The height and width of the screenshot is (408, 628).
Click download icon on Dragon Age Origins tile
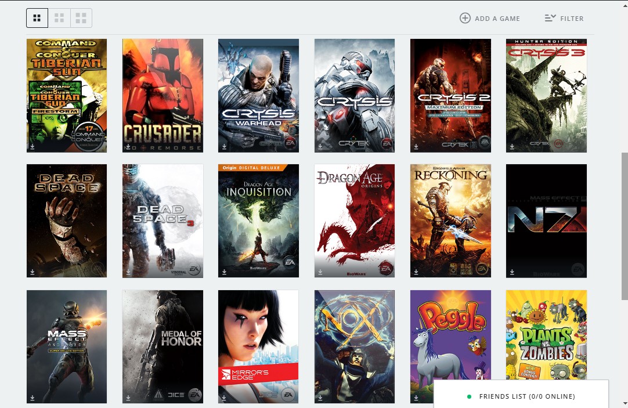tap(320, 272)
